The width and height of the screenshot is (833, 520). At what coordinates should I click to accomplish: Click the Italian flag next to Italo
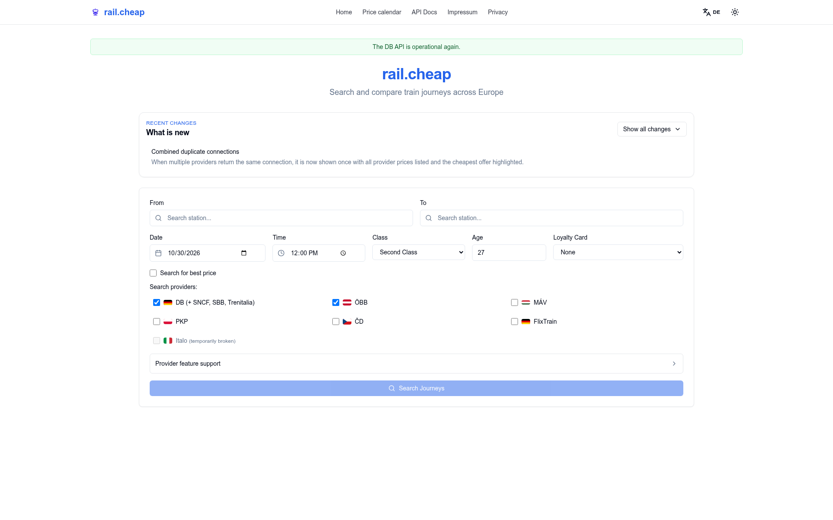[x=168, y=341]
